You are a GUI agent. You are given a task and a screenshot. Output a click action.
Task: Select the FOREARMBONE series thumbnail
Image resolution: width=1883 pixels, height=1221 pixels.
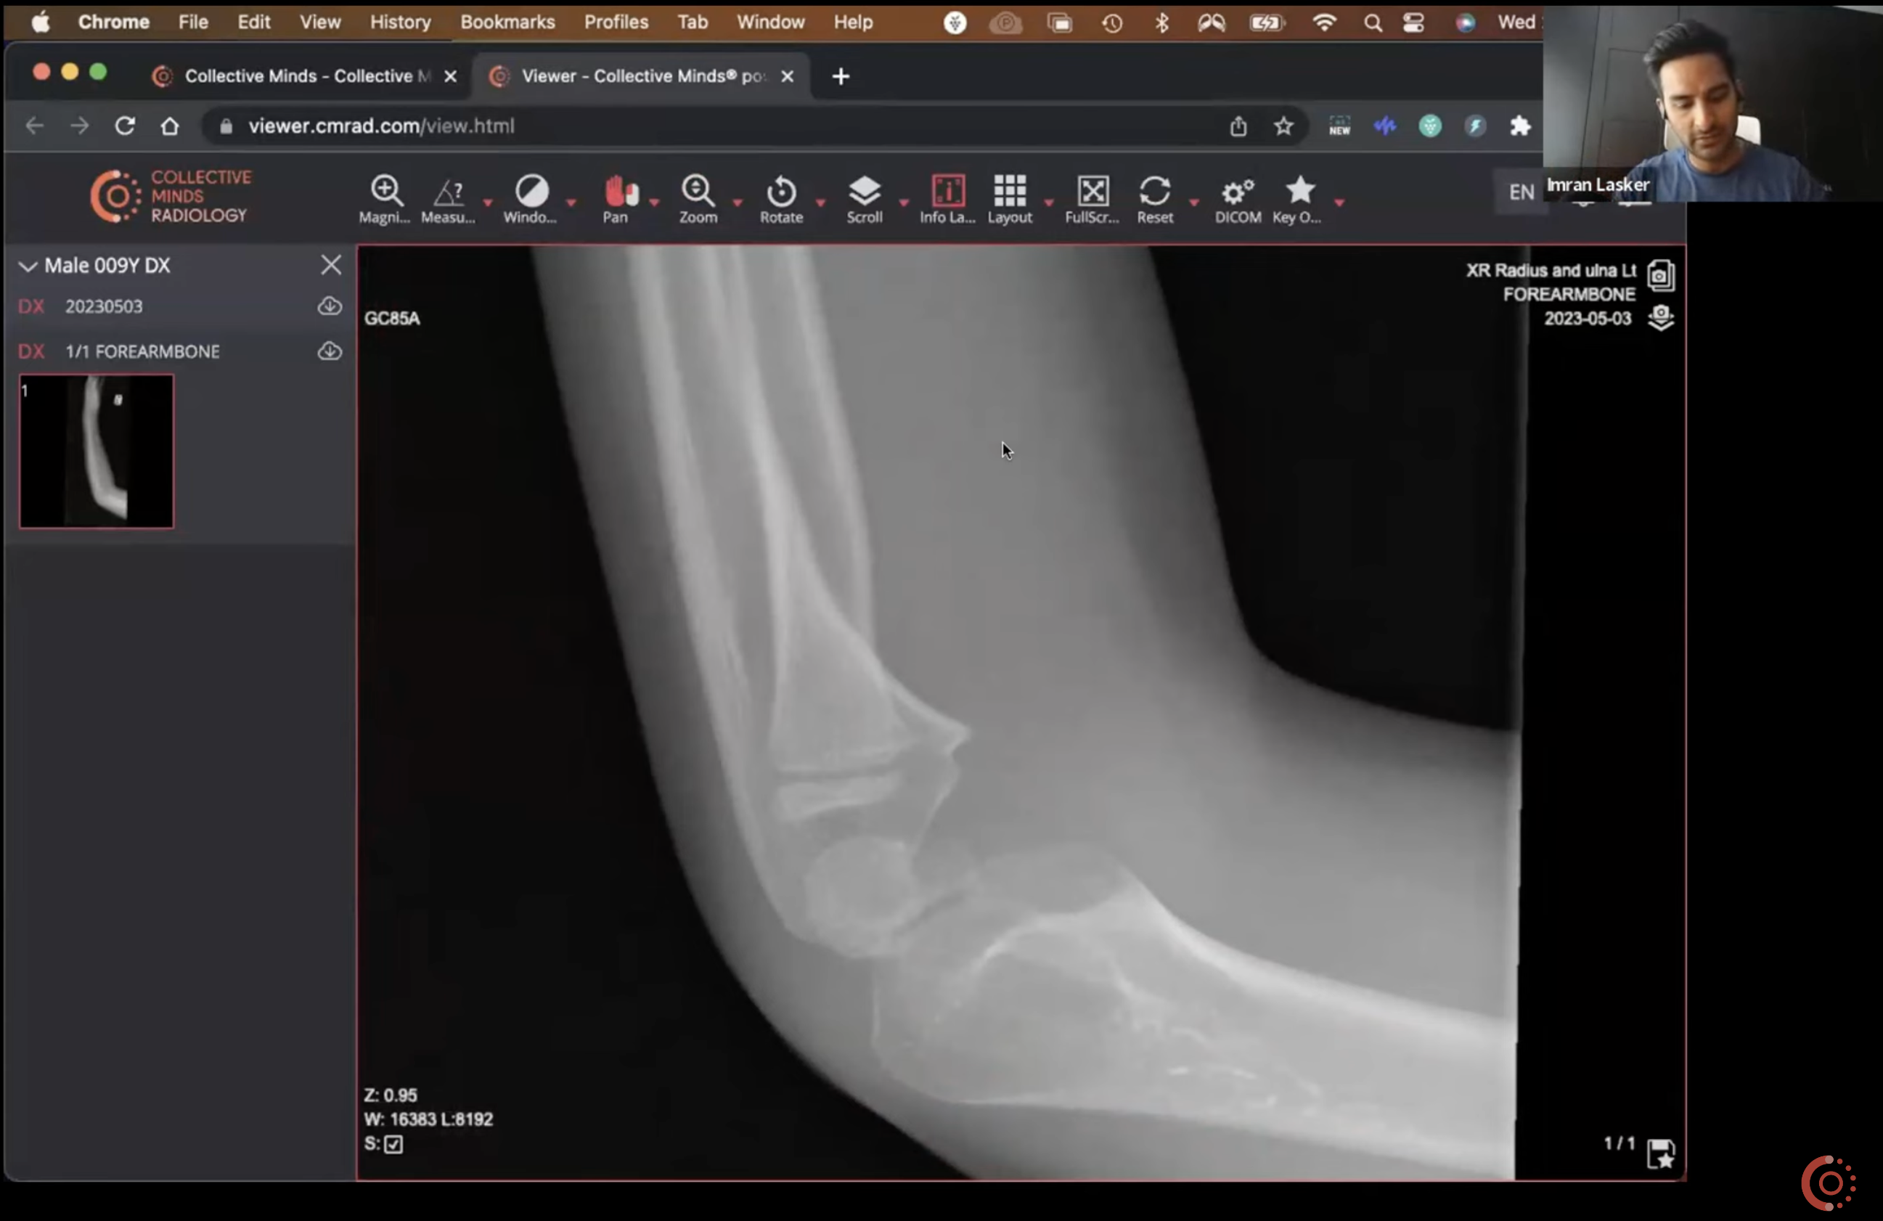(x=97, y=451)
